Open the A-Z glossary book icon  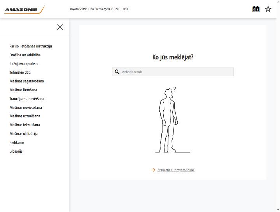255,9
